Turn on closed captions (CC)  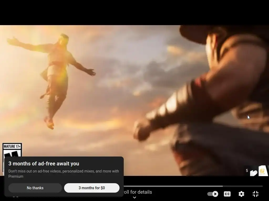pyautogui.click(x=227, y=194)
